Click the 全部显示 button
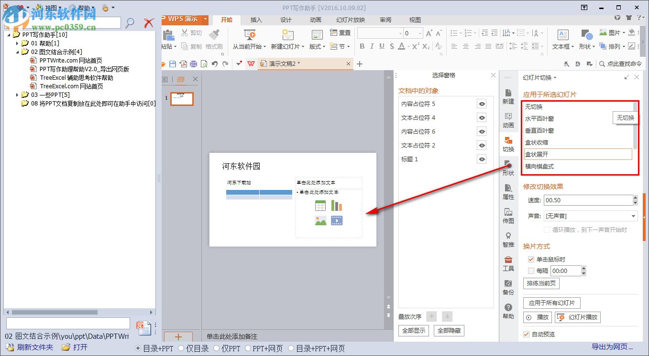The height and width of the screenshot is (356, 649). (x=414, y=331)
